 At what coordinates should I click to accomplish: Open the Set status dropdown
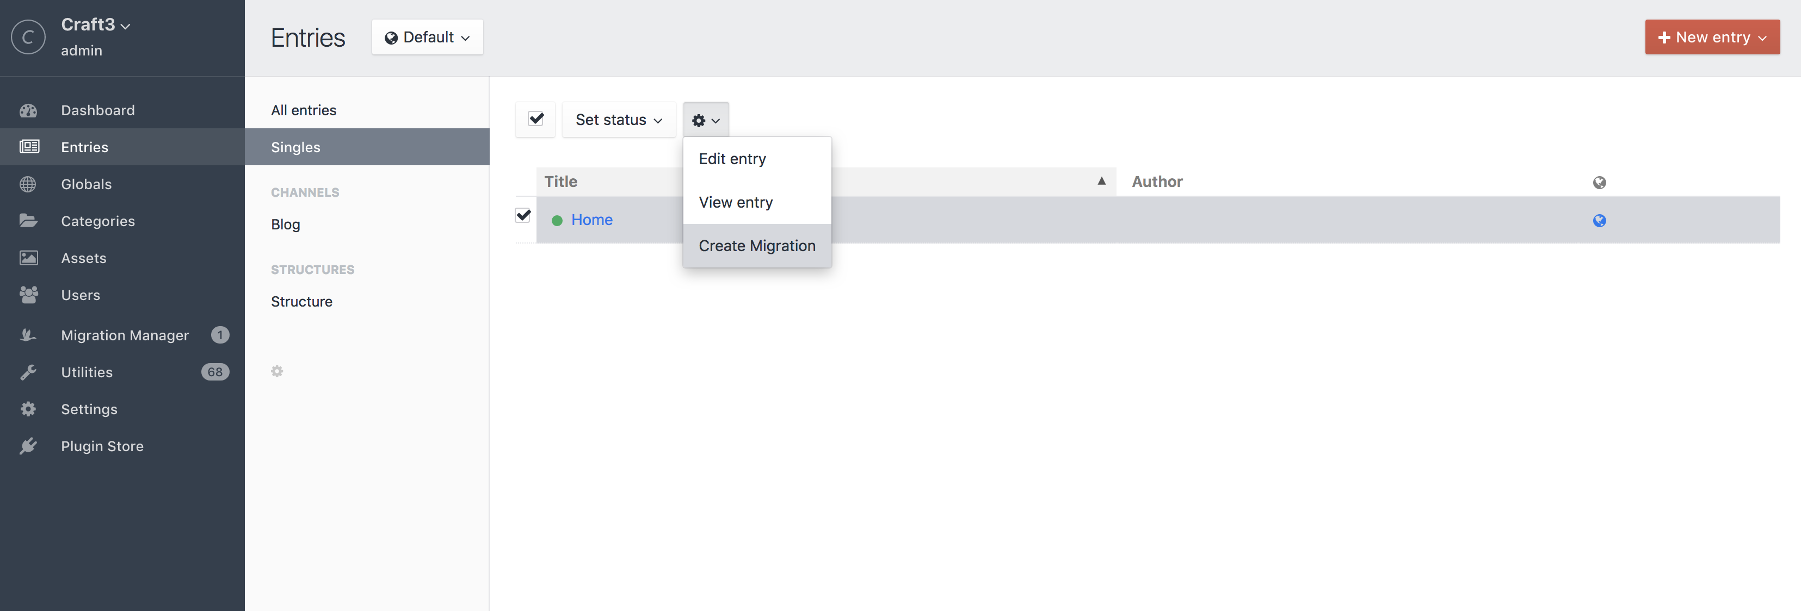pyautogui.click(x=619, y=120)
